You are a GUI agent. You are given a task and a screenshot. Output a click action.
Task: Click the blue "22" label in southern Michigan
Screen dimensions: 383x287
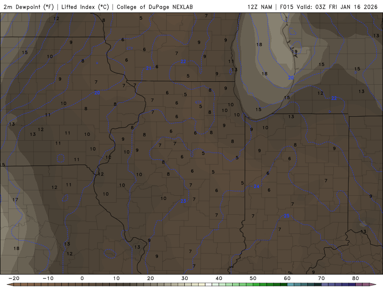(334, 98)
